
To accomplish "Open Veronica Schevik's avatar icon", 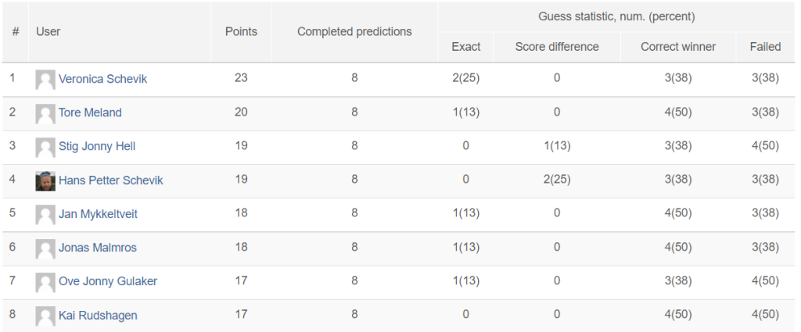I will [x=45, y=80].
